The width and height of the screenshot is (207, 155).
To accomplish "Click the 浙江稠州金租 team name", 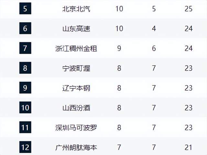I will click(x=76, y=48).
